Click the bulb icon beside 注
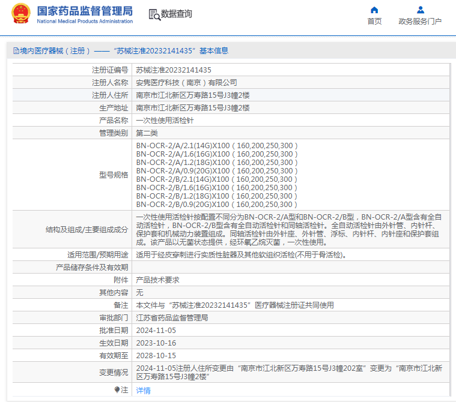The image size is (456, 402). click(117, 390)
